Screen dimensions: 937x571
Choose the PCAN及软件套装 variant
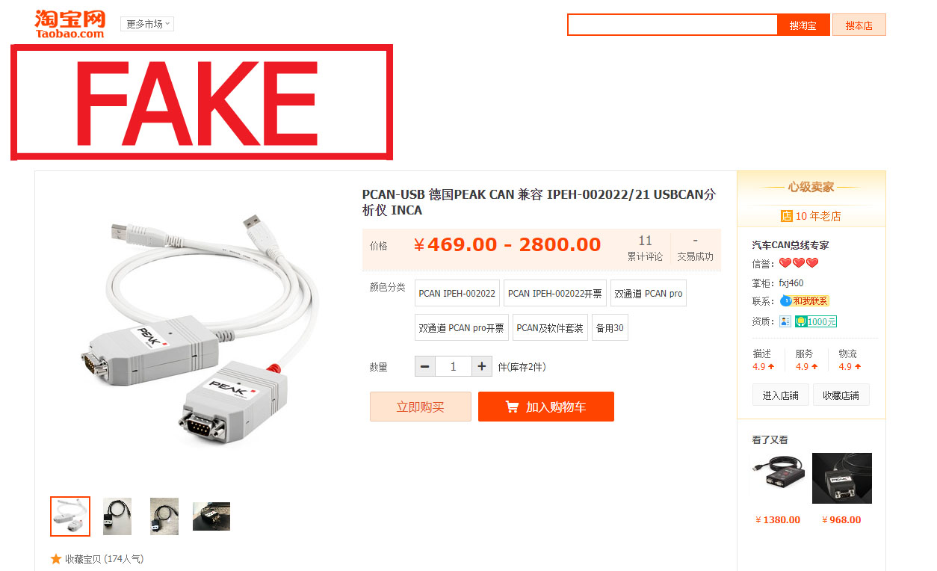coord(551,327)
